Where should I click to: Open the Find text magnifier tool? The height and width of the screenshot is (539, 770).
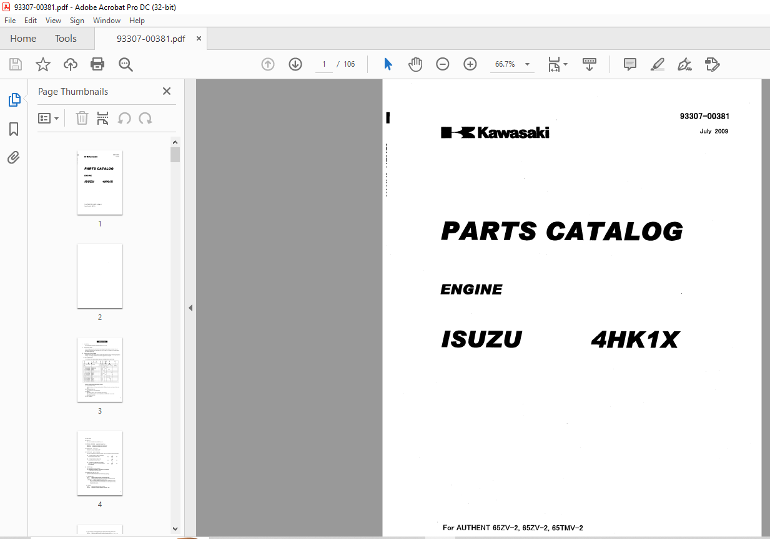pyautogui.click(x=126, y=64)
